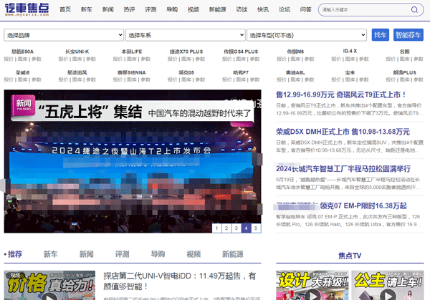The image size is (430, 300).
Task: Open the 捷途X70 PLUS car link
Action: (x=186, y=52)
